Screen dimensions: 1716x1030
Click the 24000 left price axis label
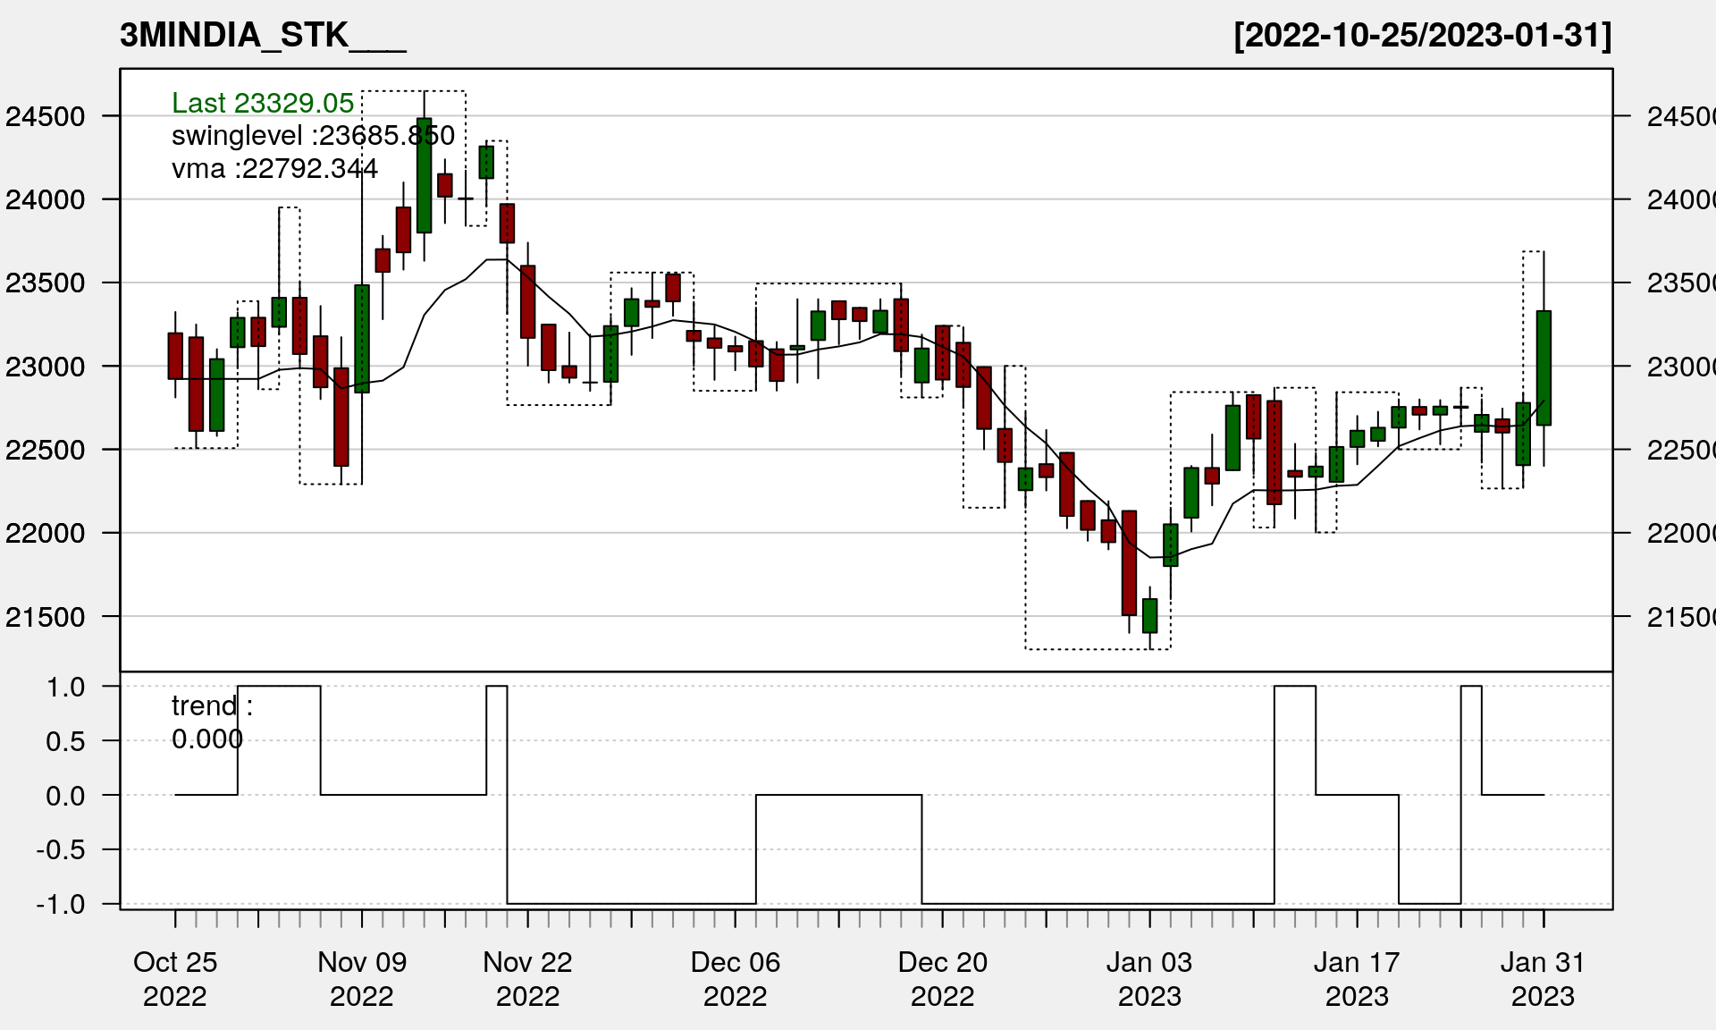click(x=46, y=199)
